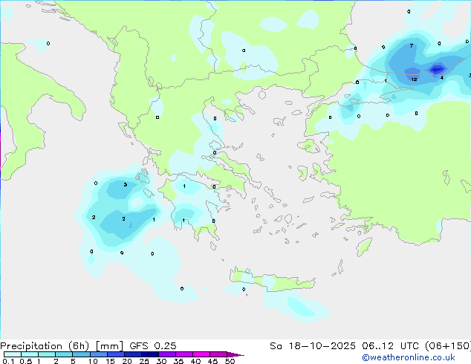
Task: Click the legend label '50'
Action: [230, 361]
